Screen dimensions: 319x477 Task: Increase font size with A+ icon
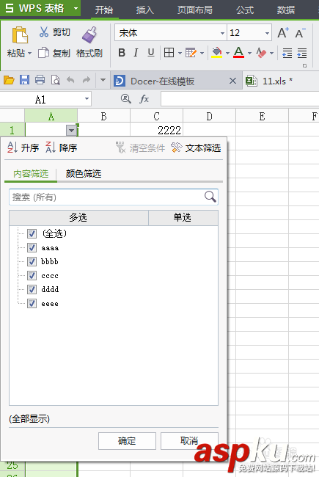click(x=283, y=32)
